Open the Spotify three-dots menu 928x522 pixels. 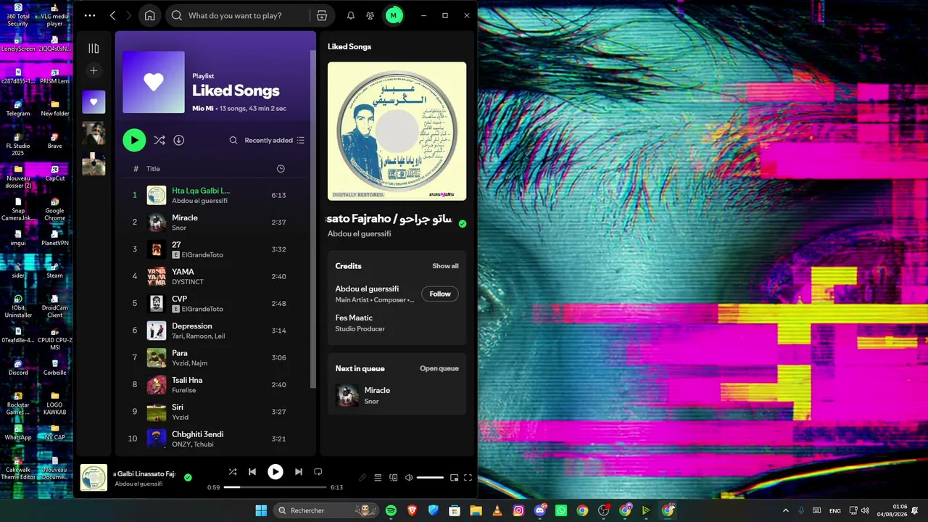90,15
